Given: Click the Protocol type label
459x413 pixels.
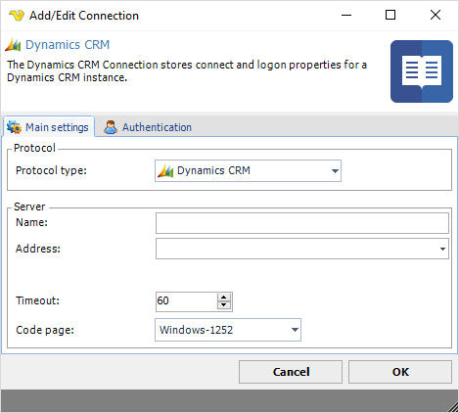Looking at the screenshot, I should point(51,170).
